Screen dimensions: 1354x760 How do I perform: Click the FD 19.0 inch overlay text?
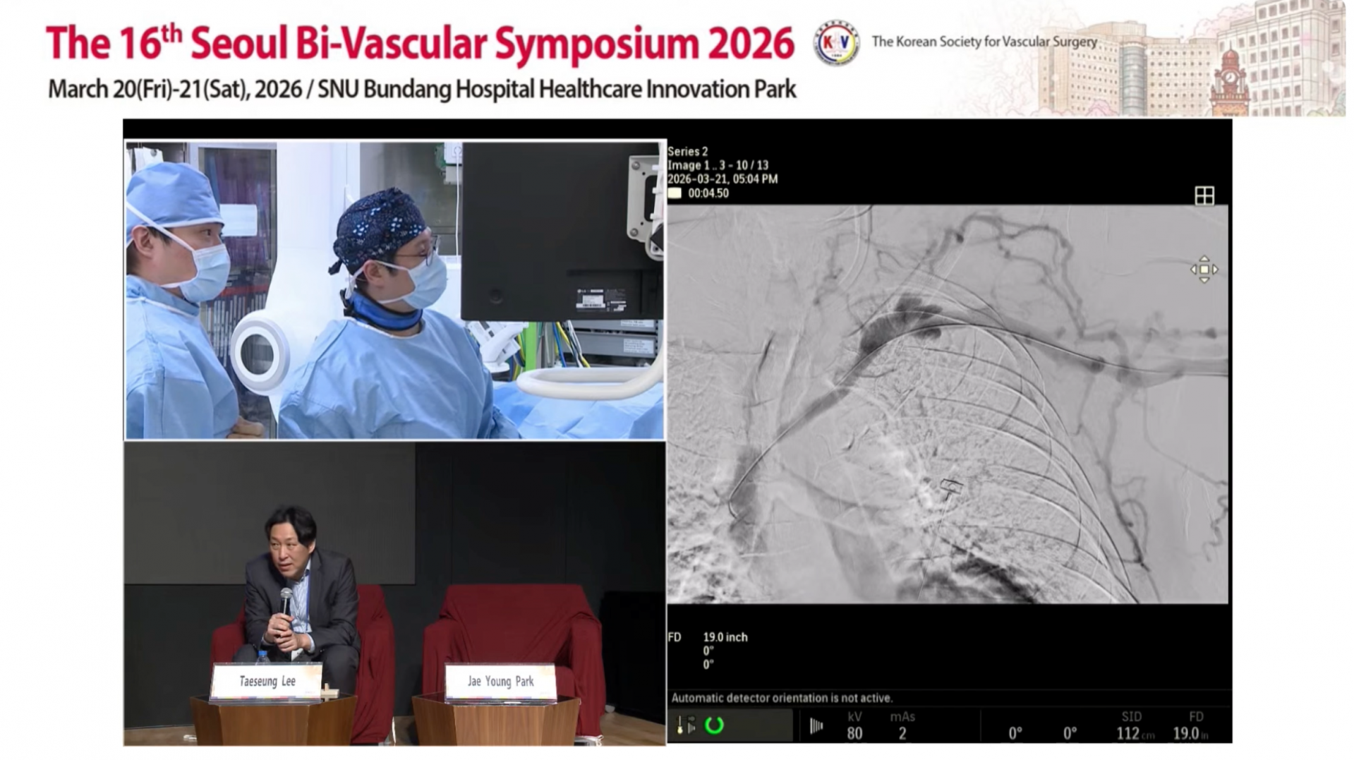point(708,637)
